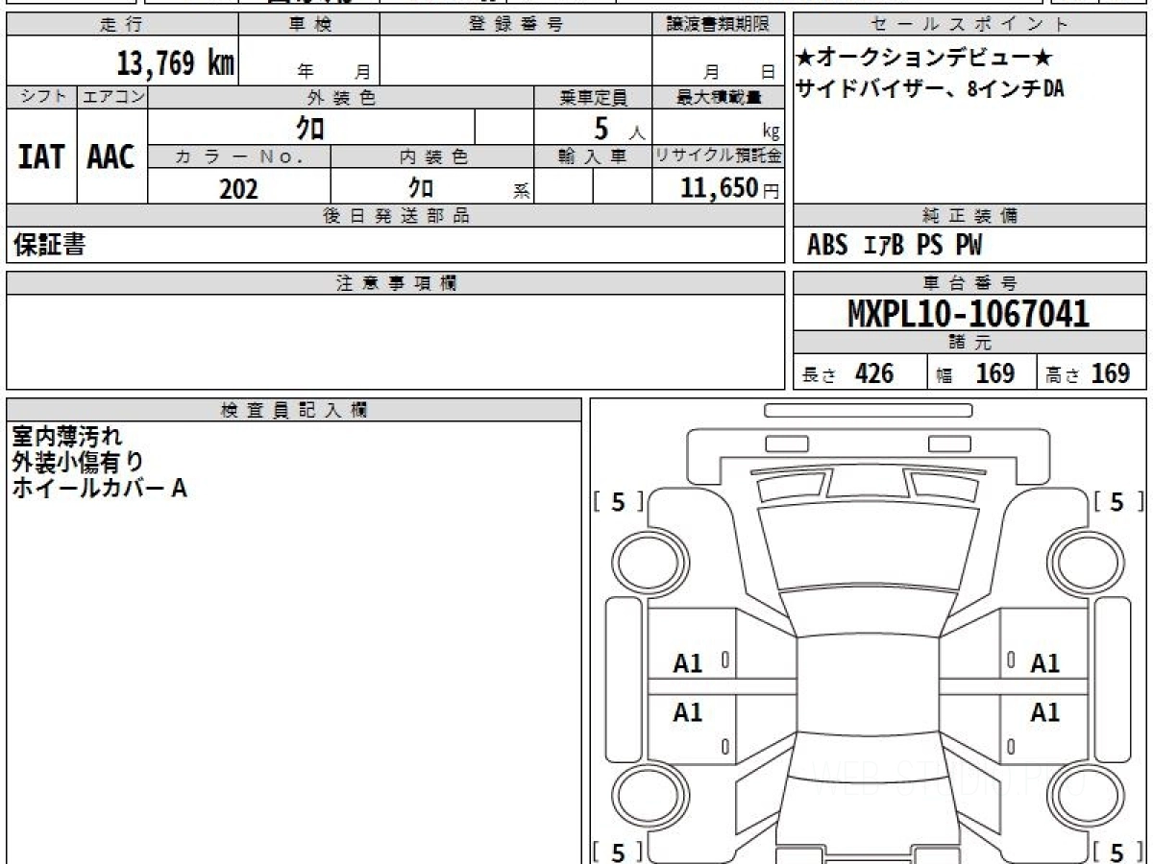The height and width of the screenshot is (864, 1153).
Task: Select the IAT shift value
Action: [x=41, y=156]
